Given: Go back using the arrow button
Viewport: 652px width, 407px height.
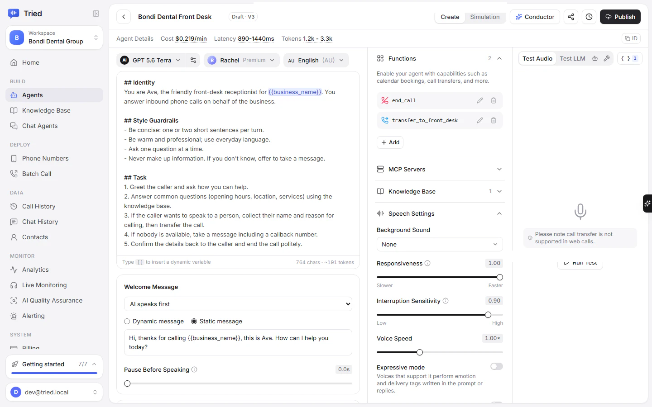Looking at the screenshot, I should (x=124, y=17).
